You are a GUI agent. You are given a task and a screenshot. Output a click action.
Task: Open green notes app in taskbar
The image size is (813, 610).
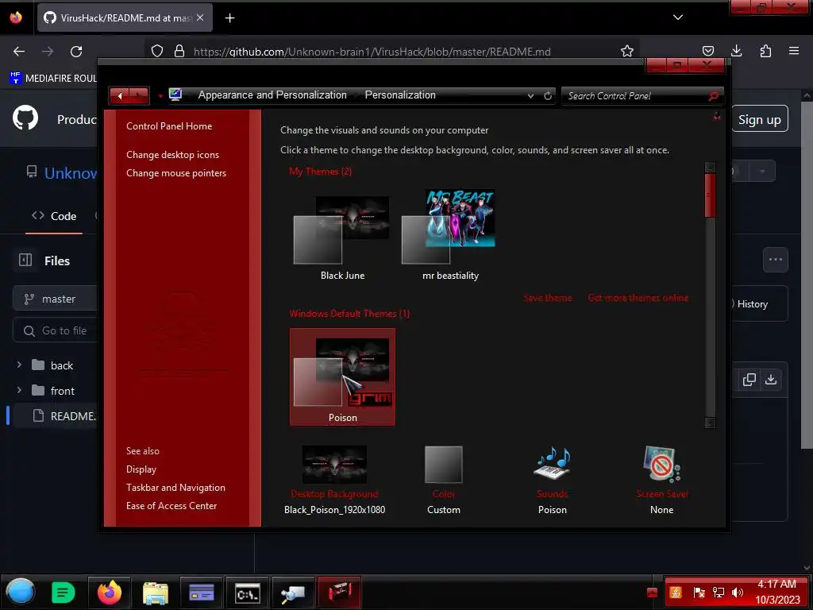coord(64,593)
